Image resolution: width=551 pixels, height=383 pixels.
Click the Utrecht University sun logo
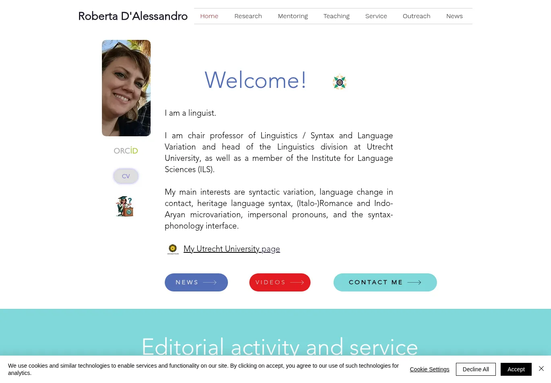(x=173, y=249)
